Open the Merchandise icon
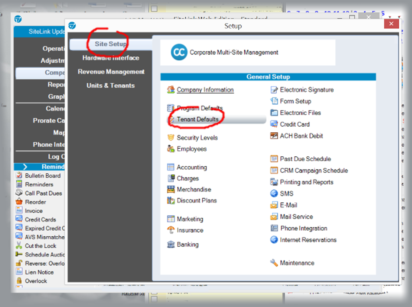The width and height of the screenshot is (412, 307). coord(171,189)
